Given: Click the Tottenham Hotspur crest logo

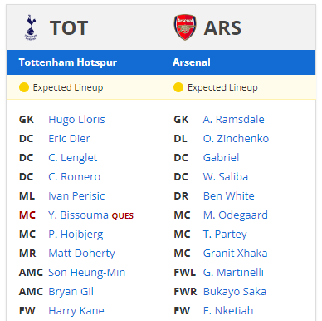Looking at the screenshot, I should pyautogui.click(x=31, y=27).
